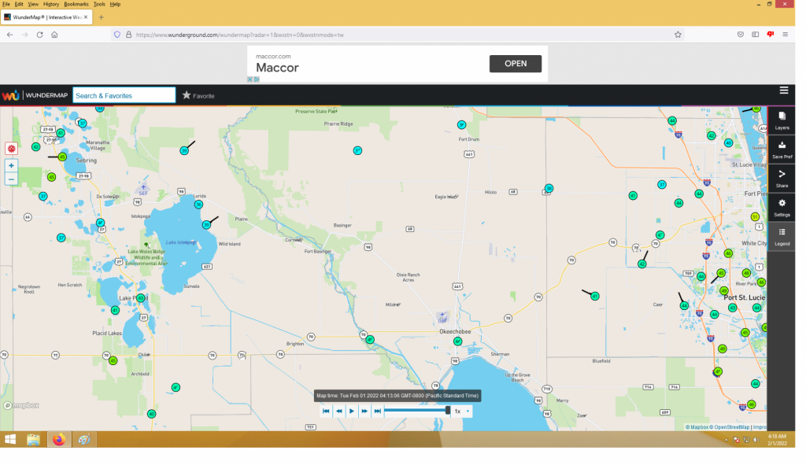Show the map Legend
806x465 pixels.
[x=782, y=236]
